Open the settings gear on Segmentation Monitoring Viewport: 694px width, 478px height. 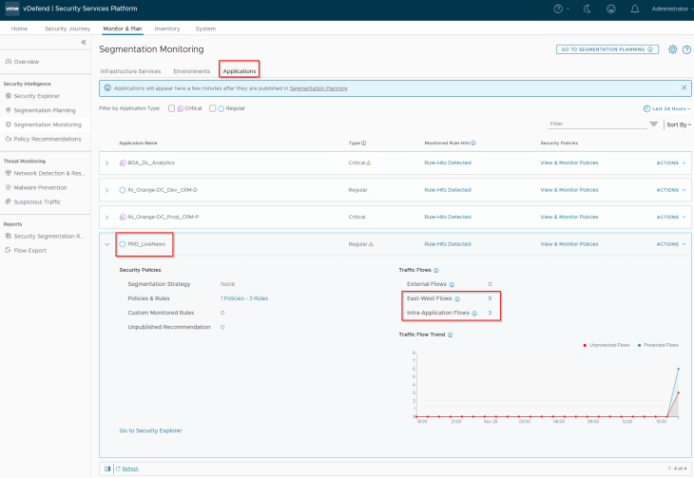[672, 49]
